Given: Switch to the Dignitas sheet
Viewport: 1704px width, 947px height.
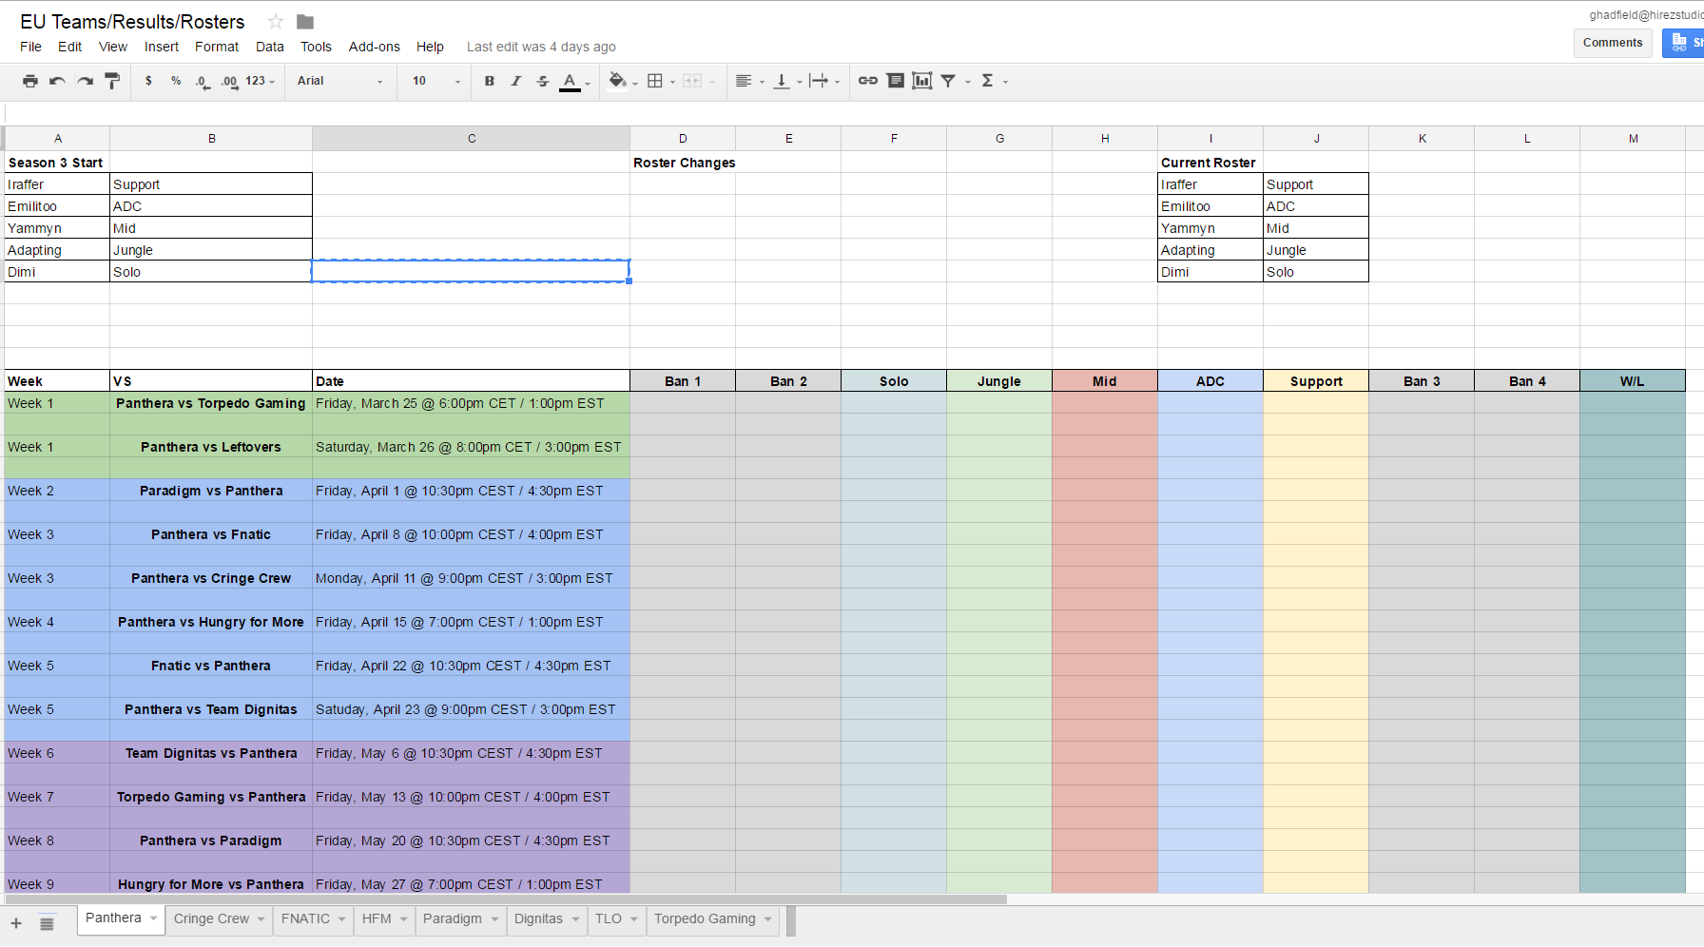Looking at the screenshot, I should point(538,919).
